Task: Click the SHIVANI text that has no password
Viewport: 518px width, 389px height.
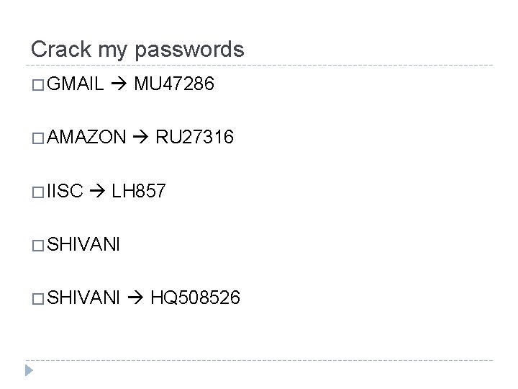Action: tap(83, 244)
